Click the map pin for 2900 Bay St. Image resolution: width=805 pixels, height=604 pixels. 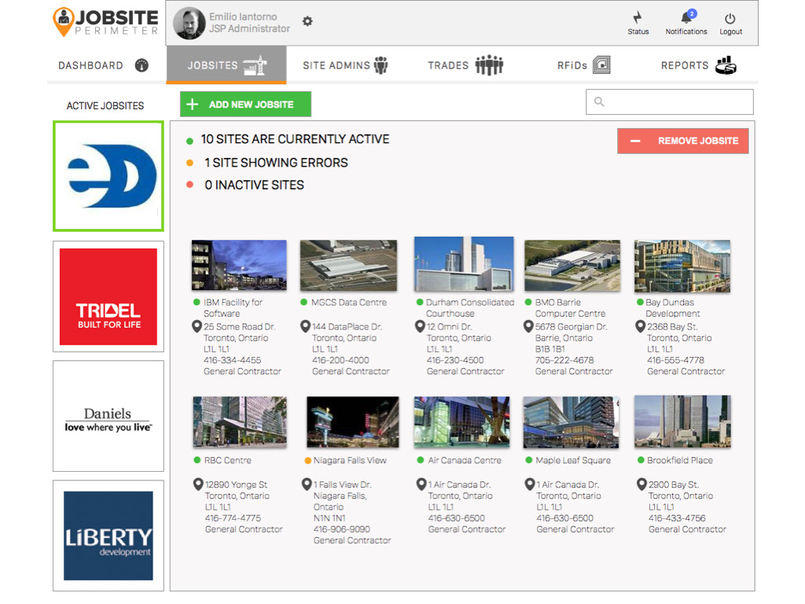tap(641, 484)
